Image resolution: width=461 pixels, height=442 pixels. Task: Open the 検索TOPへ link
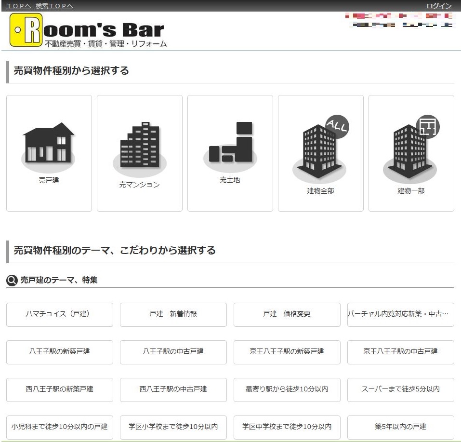coord(54,6)
